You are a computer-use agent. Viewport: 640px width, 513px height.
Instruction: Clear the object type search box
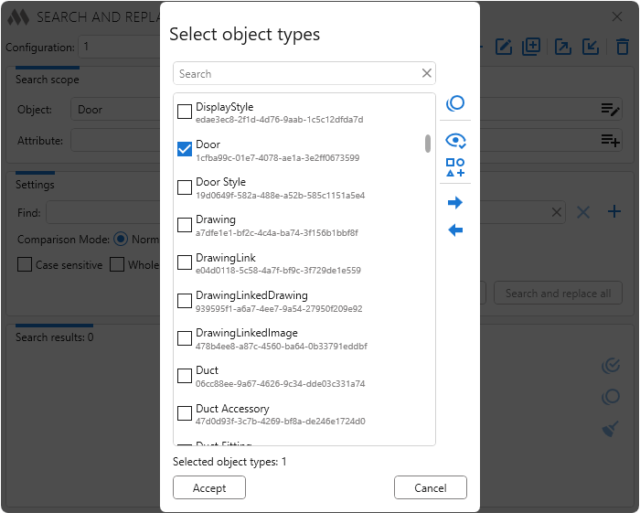point(426,74)
